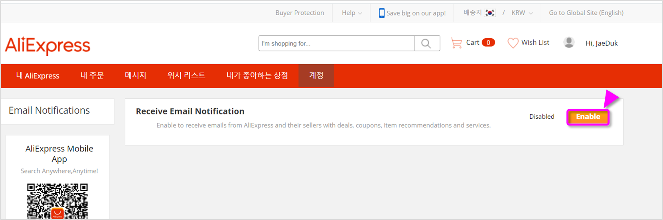
Task: Click the cart count badge
Action: click(488, 43)
